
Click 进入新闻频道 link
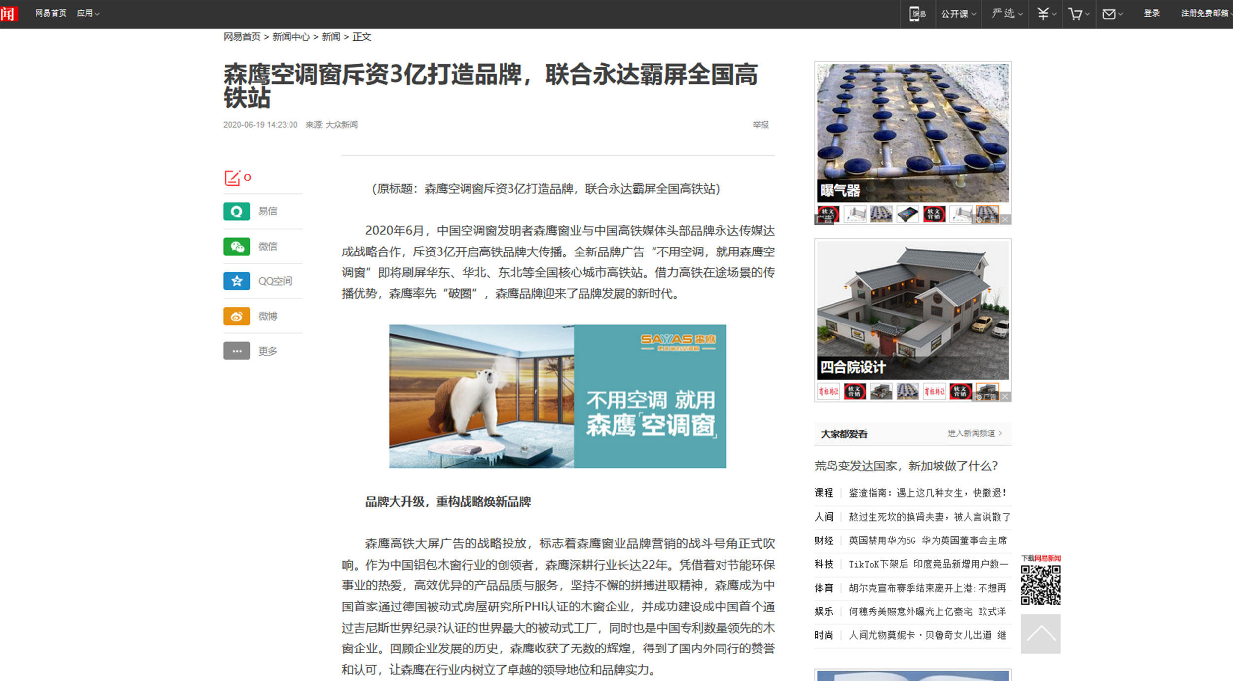[x=975, y=433]
